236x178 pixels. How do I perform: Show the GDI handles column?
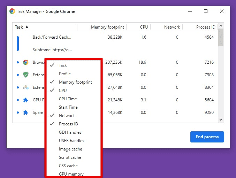(x=74, y=132)
